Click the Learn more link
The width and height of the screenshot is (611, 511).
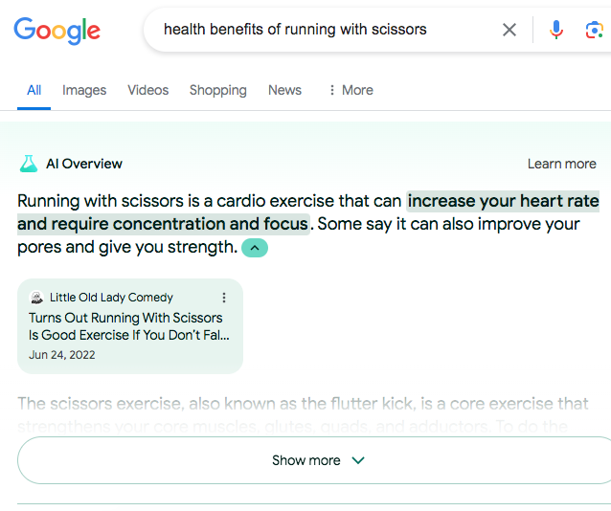[x=562, y=164]
